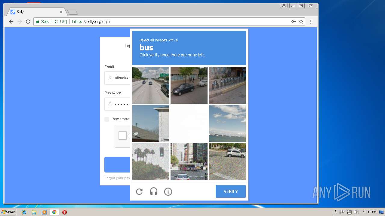Focus the Password input field
This screenshot has height=216, width=385.
click(x=117, y=104)
